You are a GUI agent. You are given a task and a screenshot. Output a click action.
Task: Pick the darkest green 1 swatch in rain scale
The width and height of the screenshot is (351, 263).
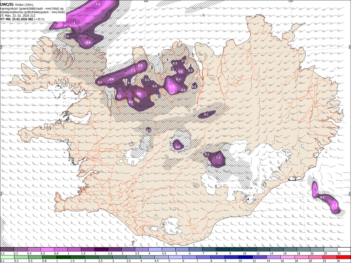[x=63, y=257]
